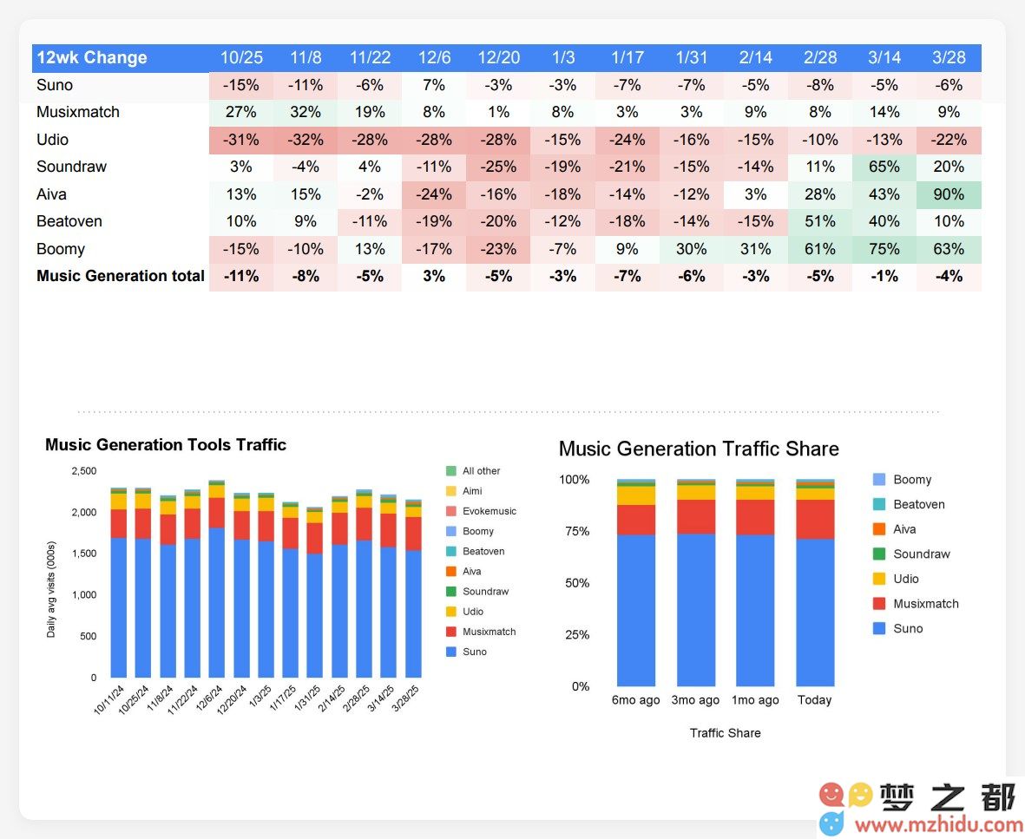Click the 1/31/25 bar in Tools Traffic chart
The height and width of the screenshot is (839, 1025).
click(x=315, y=592)
